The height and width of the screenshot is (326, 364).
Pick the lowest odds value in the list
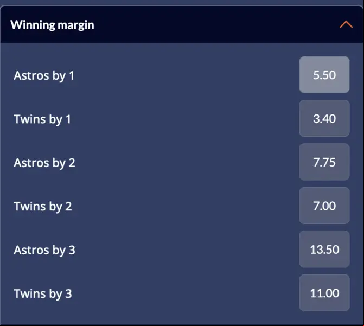pyautogui.click(x=324, y=118)
